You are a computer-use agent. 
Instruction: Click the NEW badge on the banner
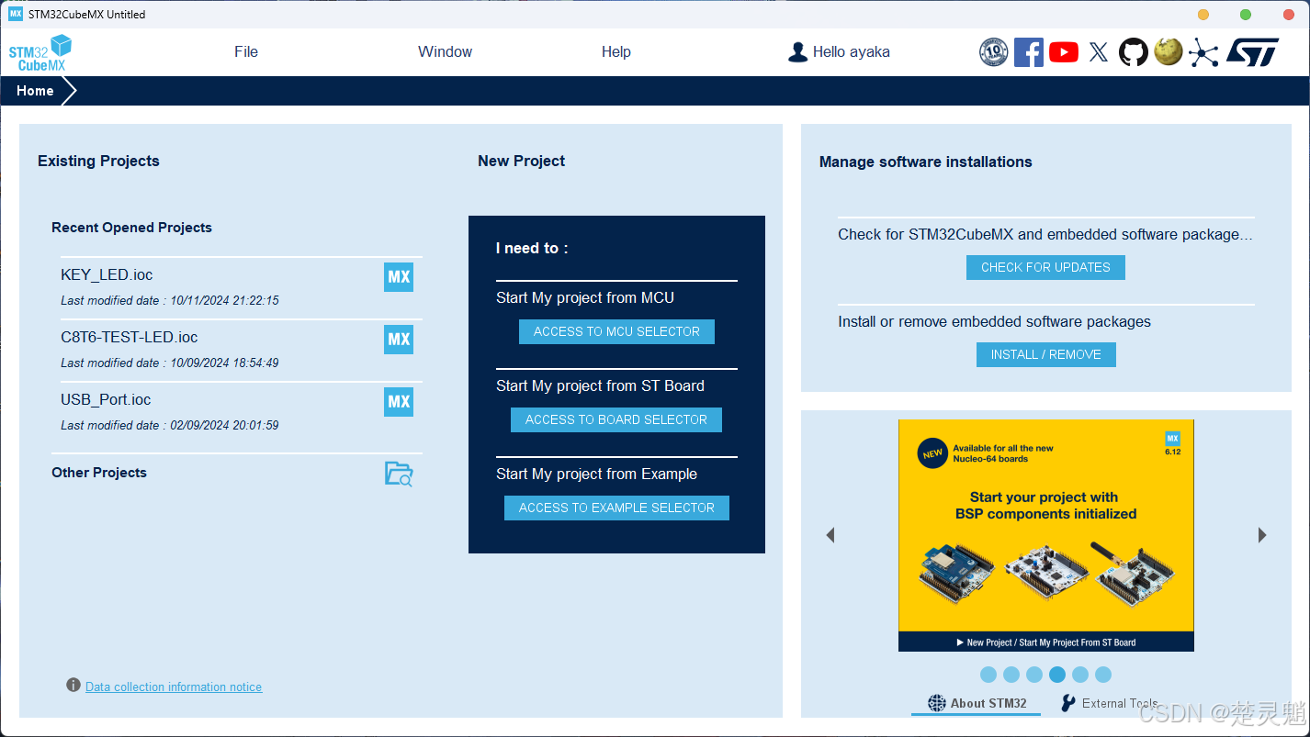click(x=932, y=453)
